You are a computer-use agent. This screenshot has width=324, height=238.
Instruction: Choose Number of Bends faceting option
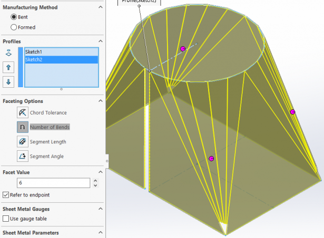click(23, 127)
